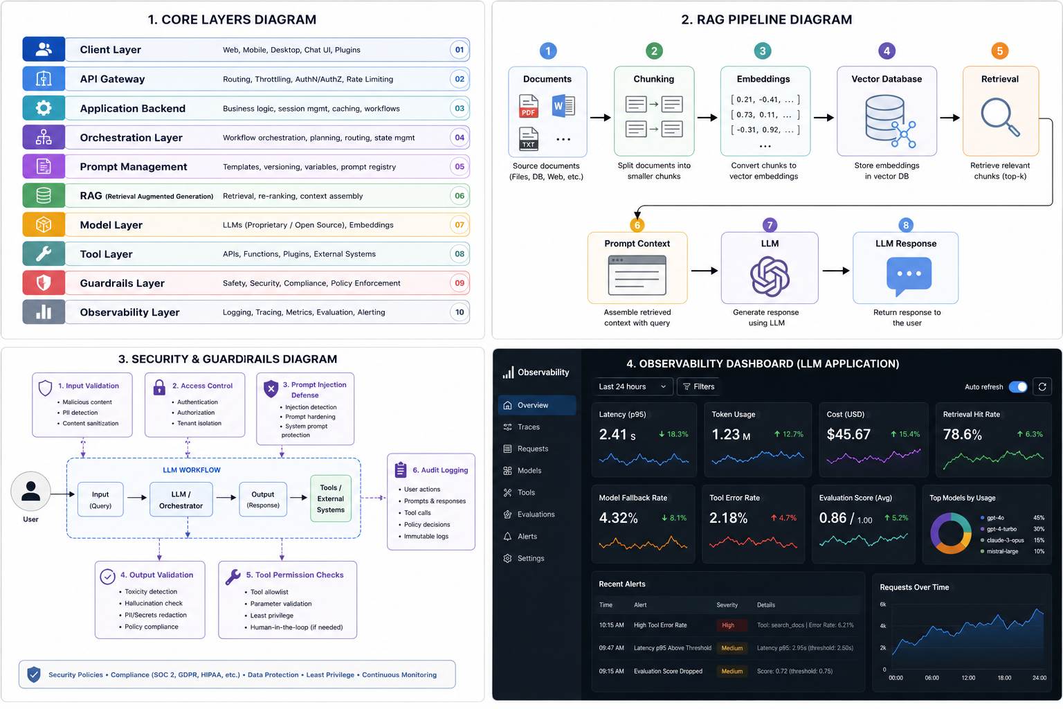This screenshot has width=1063, height=709.
Task: Click the Vector Database cylinder icon
Action: coord(891,121)
